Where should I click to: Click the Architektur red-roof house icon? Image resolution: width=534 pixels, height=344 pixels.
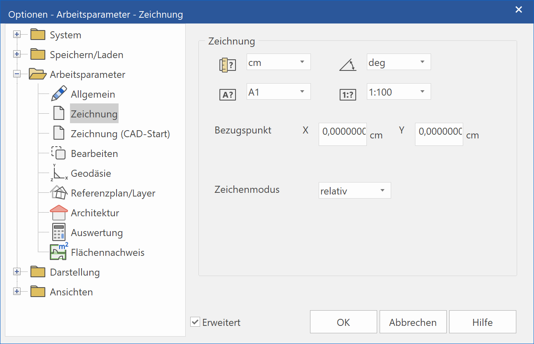click(58, 213)
